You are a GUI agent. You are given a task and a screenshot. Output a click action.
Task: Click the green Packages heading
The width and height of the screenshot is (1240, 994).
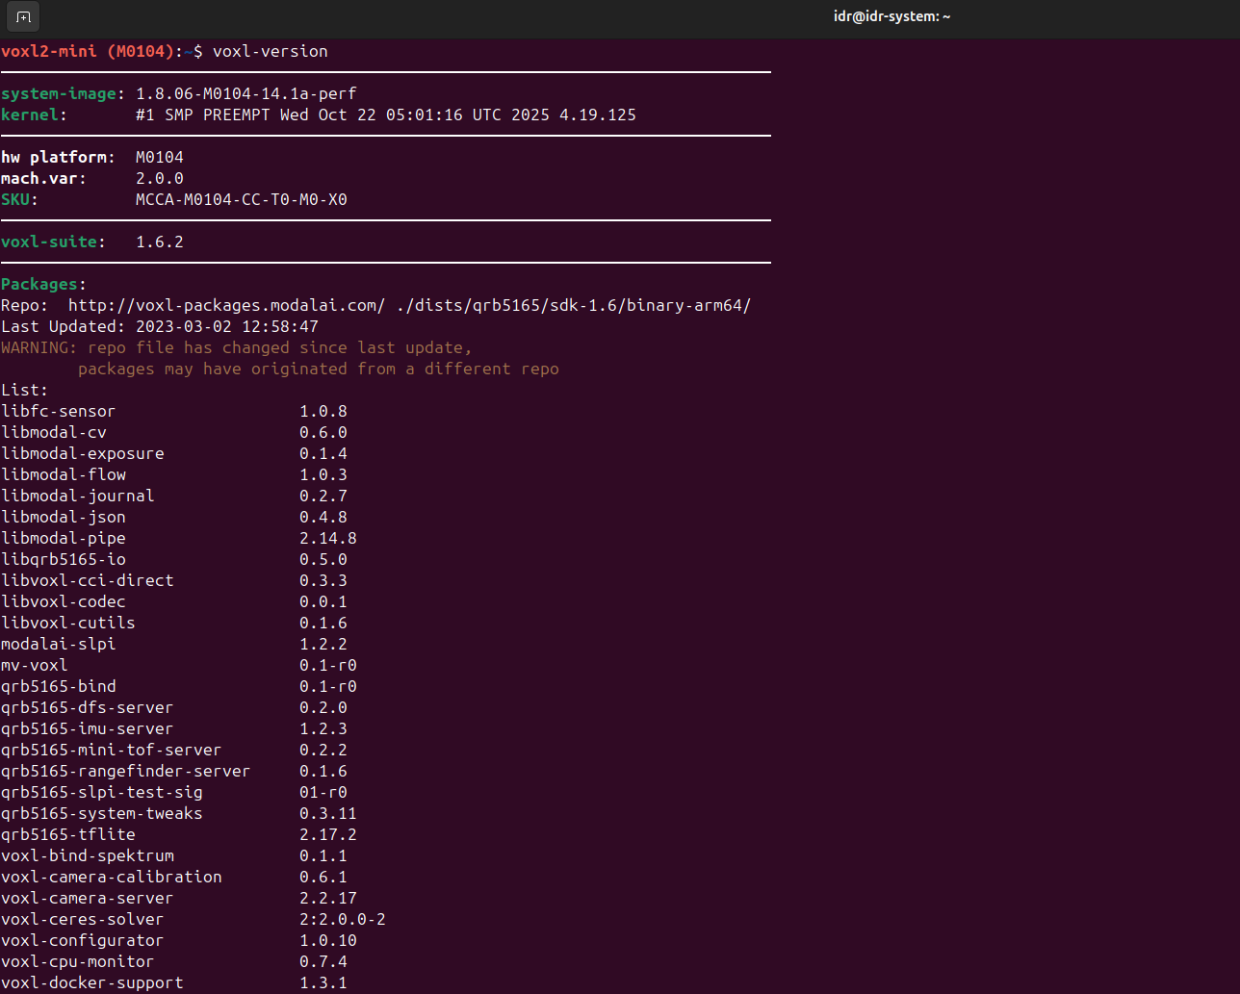coord(42,284)
